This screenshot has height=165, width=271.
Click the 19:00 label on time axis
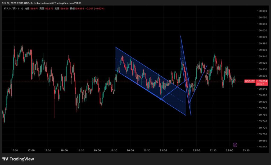(97, 150)
